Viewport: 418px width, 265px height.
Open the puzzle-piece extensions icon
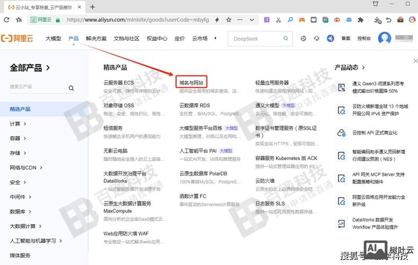coord(360,20)
